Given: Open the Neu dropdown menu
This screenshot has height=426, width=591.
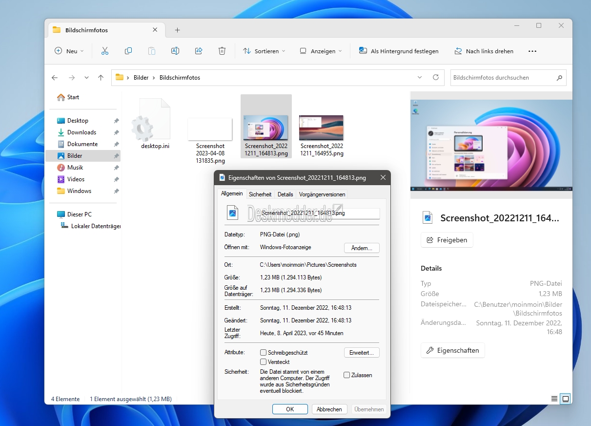Looking at the screenshot, I should pyautogui.click(x=69, y=51).
